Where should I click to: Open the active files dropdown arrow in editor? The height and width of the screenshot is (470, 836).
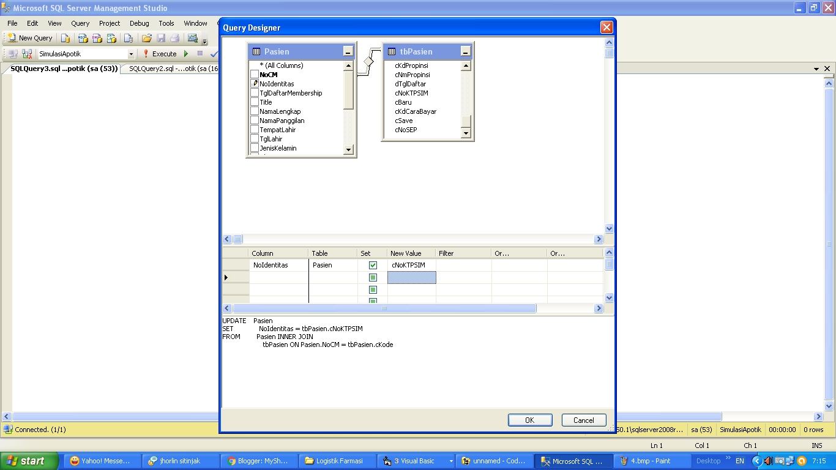tap(816, 69)
